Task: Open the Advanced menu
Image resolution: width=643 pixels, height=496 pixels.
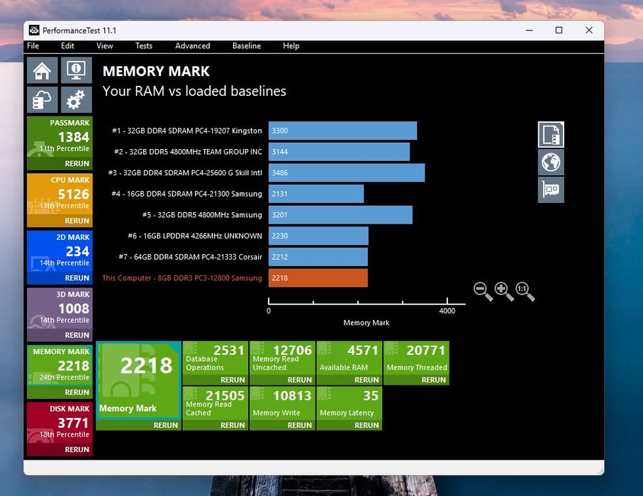Action: [x=192, y=46]
